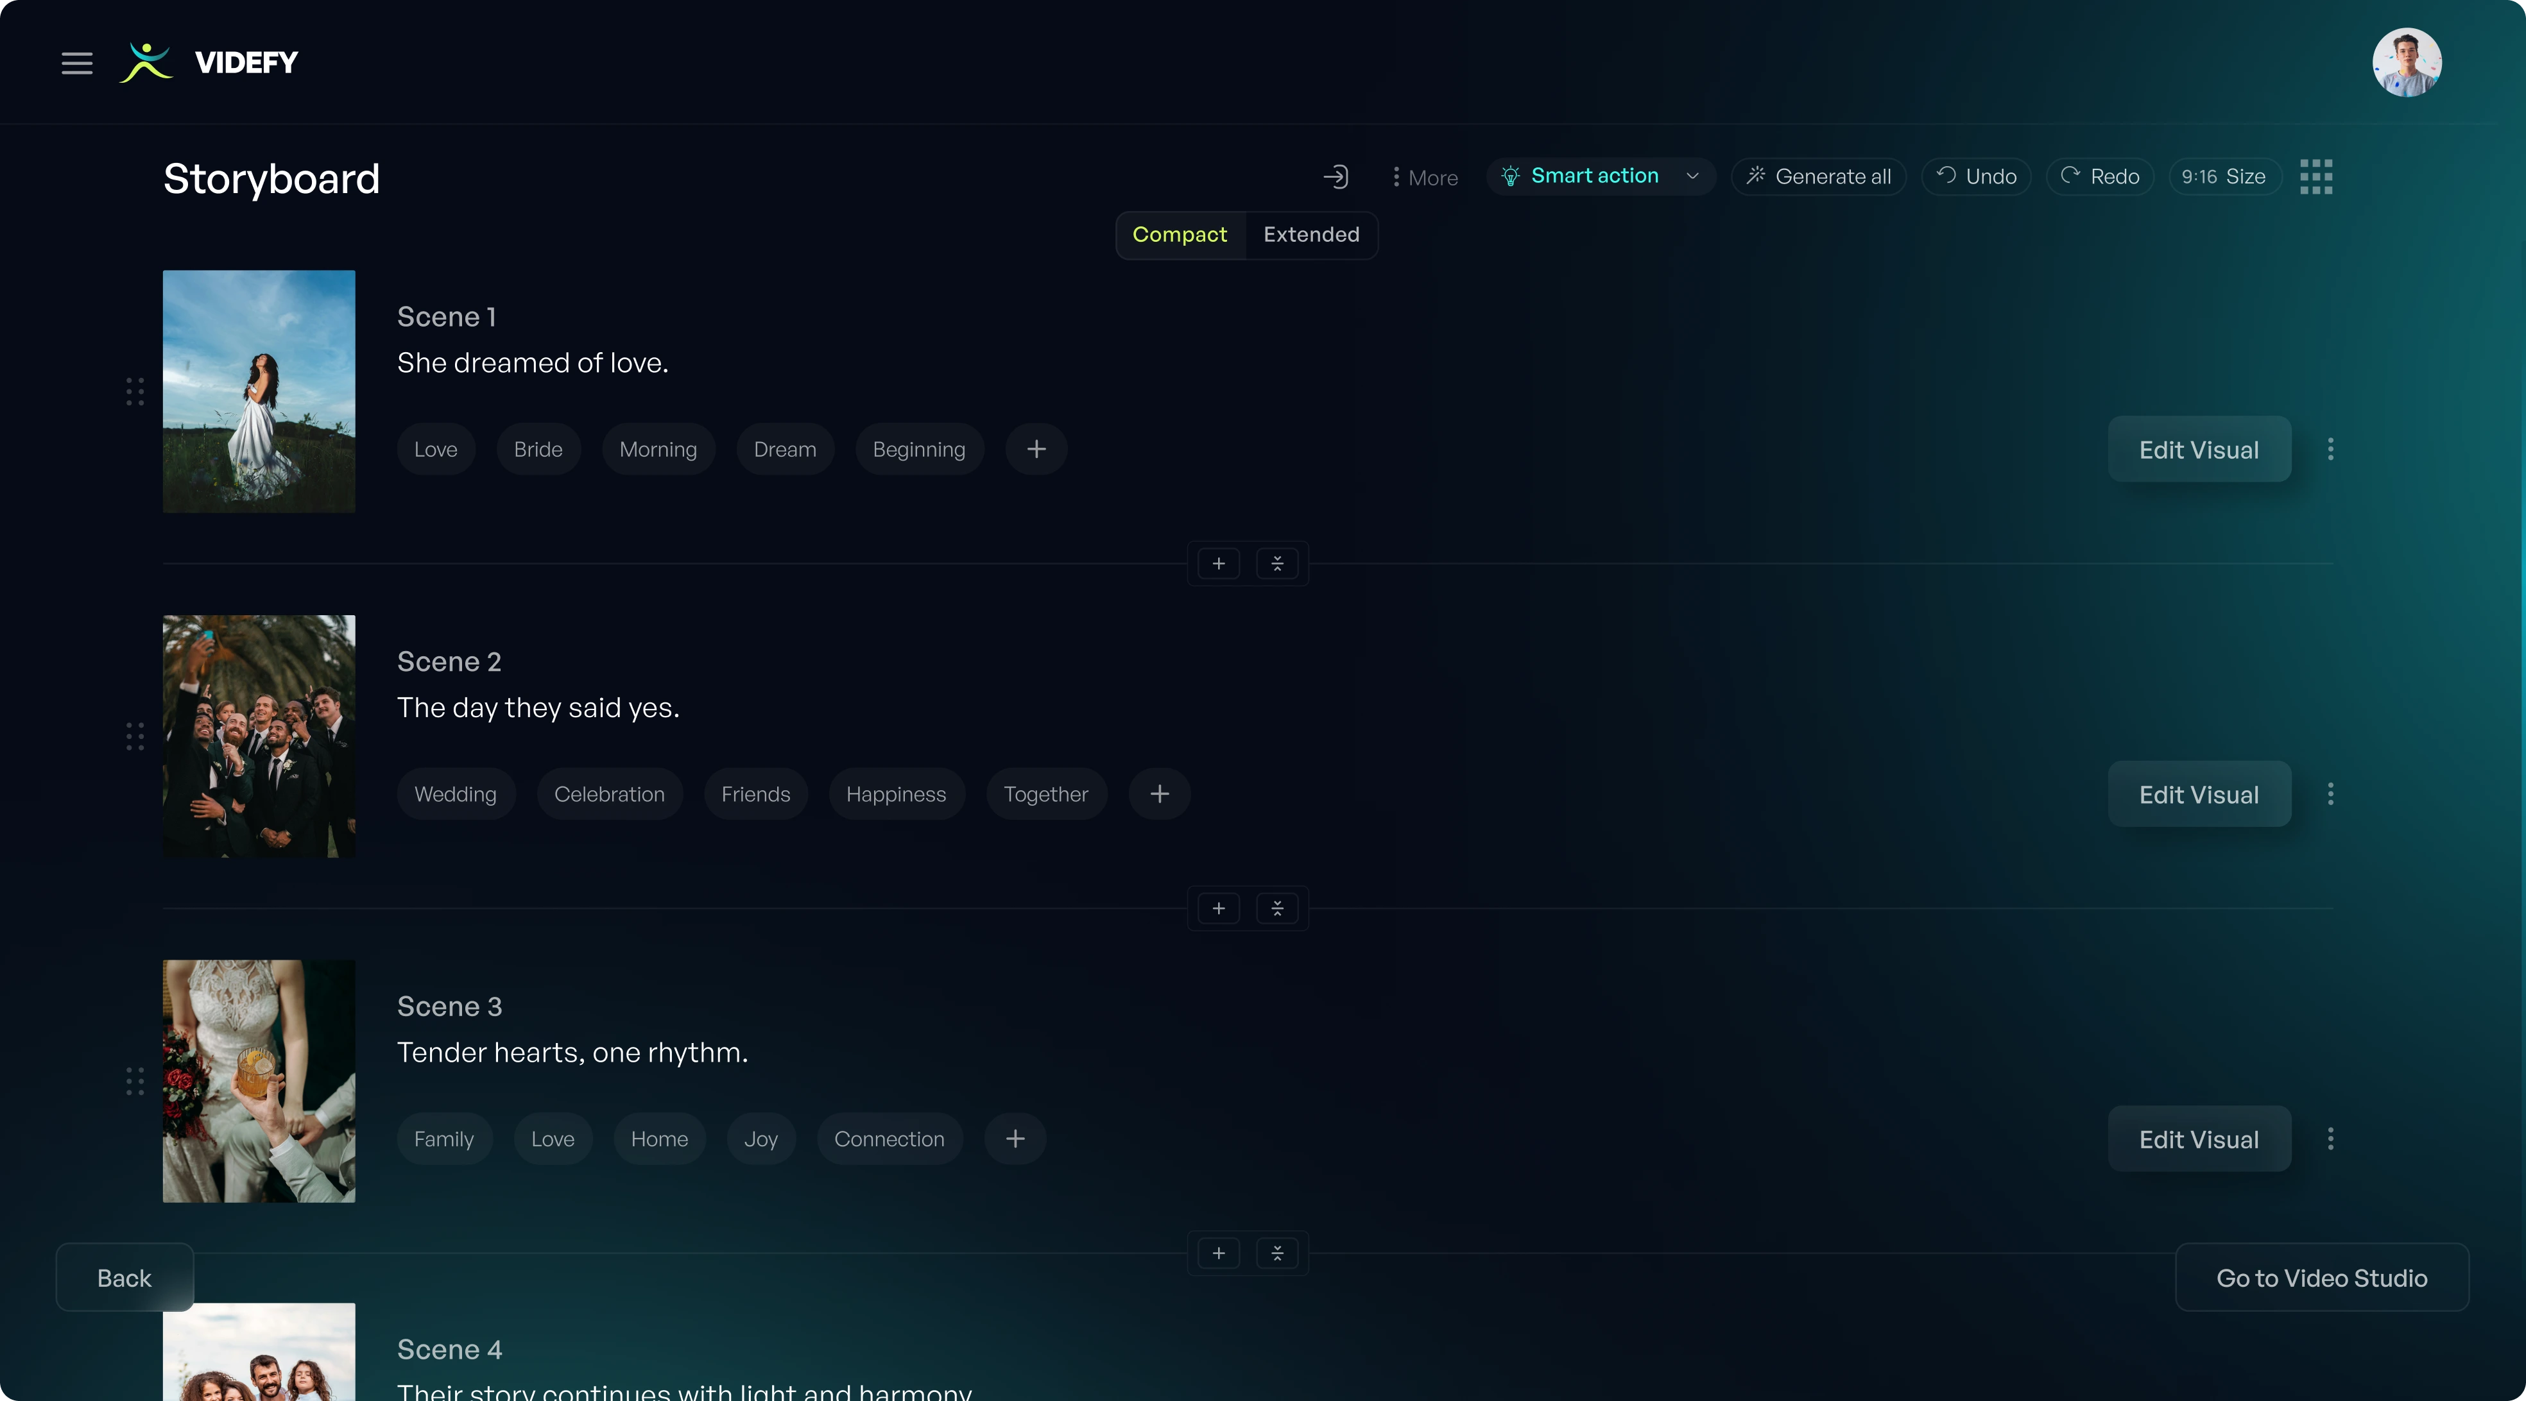Click Generate all
The height and width of the screenshot is (1401, 2526).
tap(1819, 176)
